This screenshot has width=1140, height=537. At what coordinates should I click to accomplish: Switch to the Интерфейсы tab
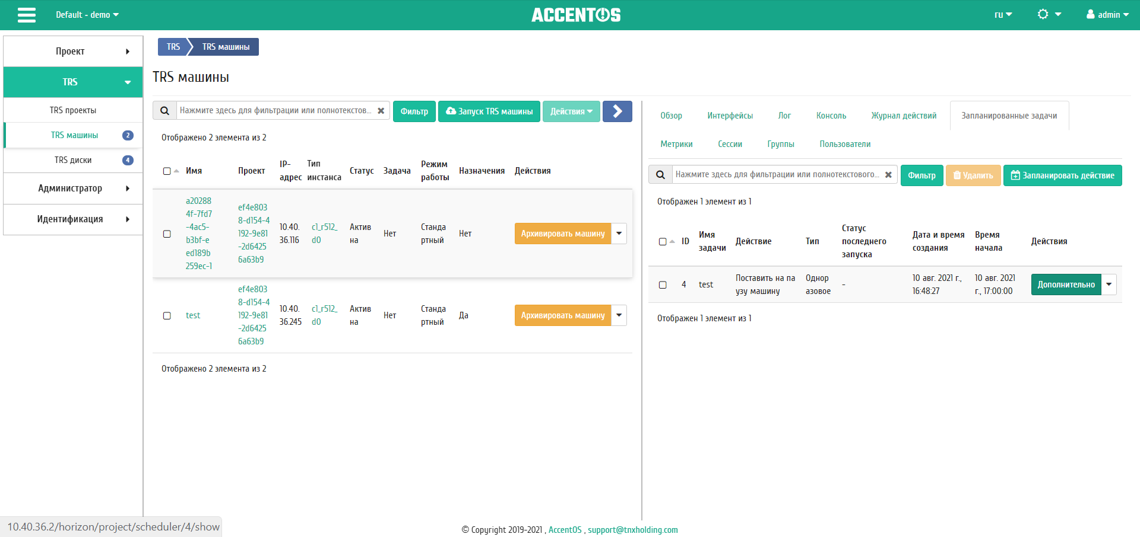tap(730, 116)
